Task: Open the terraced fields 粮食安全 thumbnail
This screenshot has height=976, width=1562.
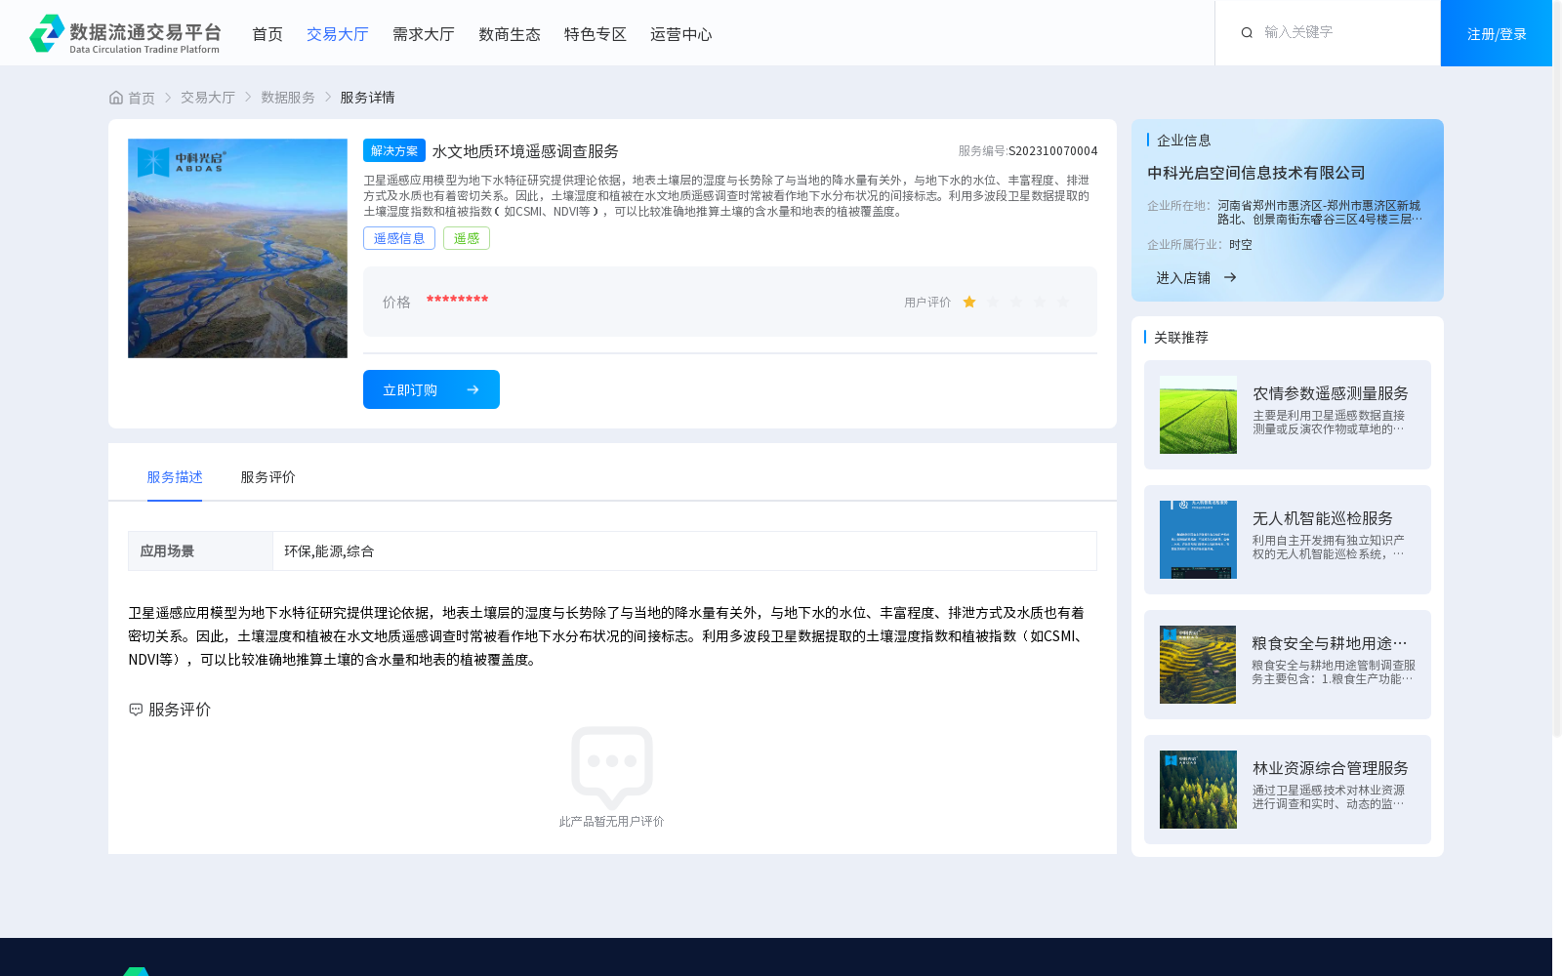Action: pos(1198,665)
